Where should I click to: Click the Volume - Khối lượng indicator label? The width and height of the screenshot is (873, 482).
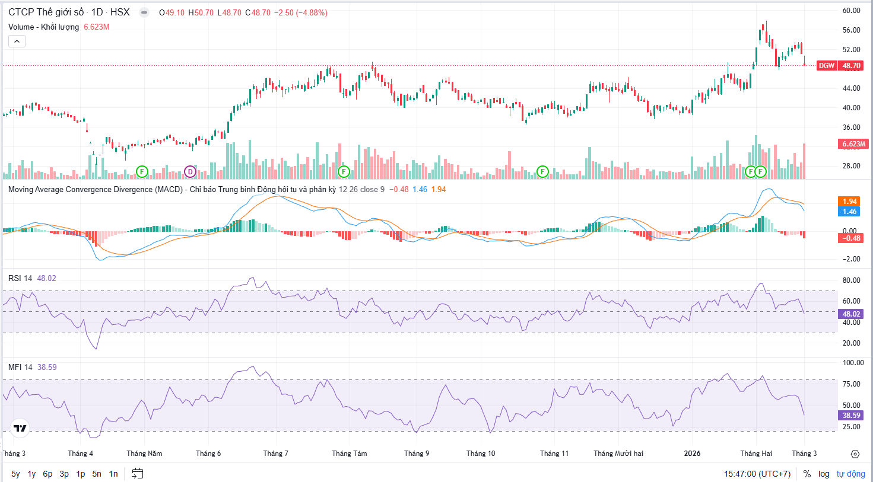point(43,27)
